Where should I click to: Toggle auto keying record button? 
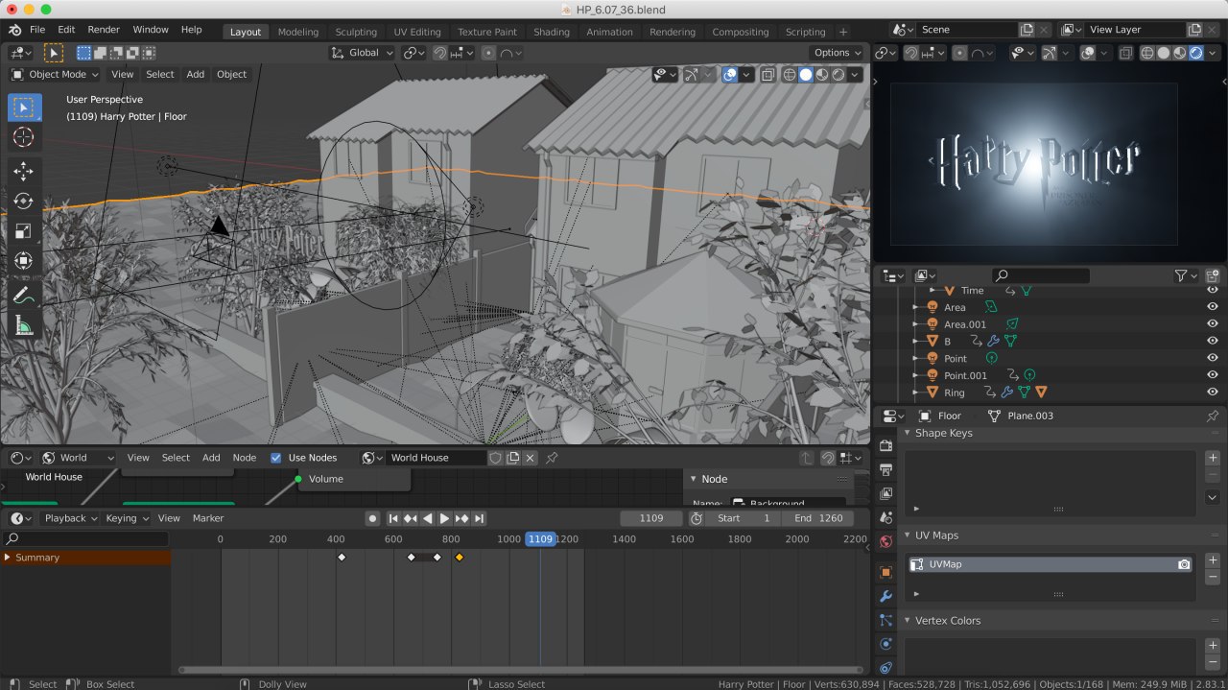tap(373, 518)
